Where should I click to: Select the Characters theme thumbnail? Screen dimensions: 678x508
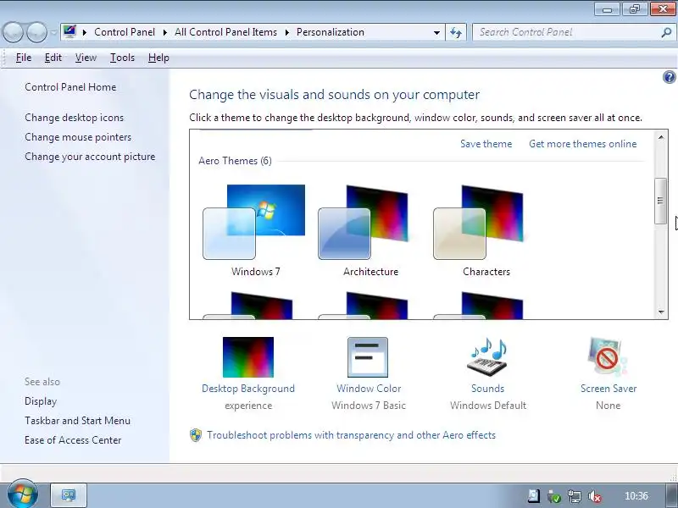click(x=478, y=222)
